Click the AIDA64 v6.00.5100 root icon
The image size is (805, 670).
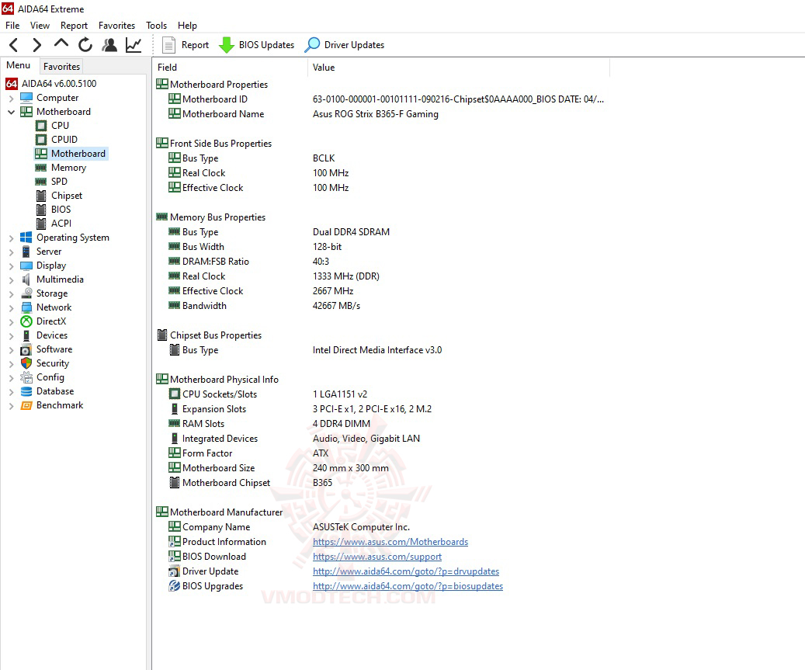[x=12, y=84]
